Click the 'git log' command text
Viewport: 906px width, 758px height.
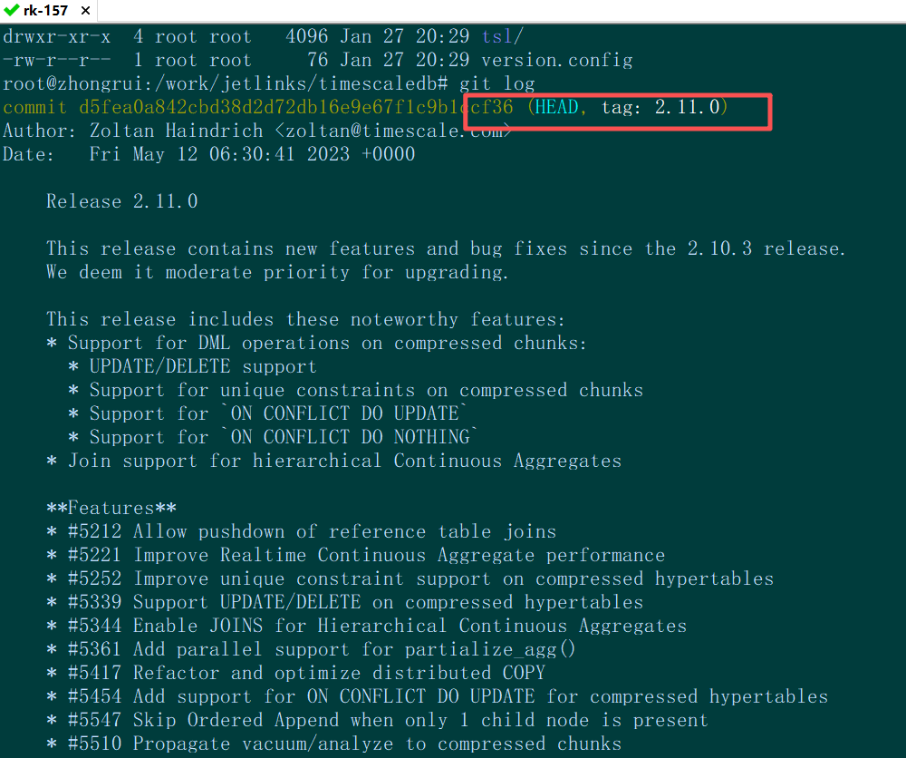point(496,83)
